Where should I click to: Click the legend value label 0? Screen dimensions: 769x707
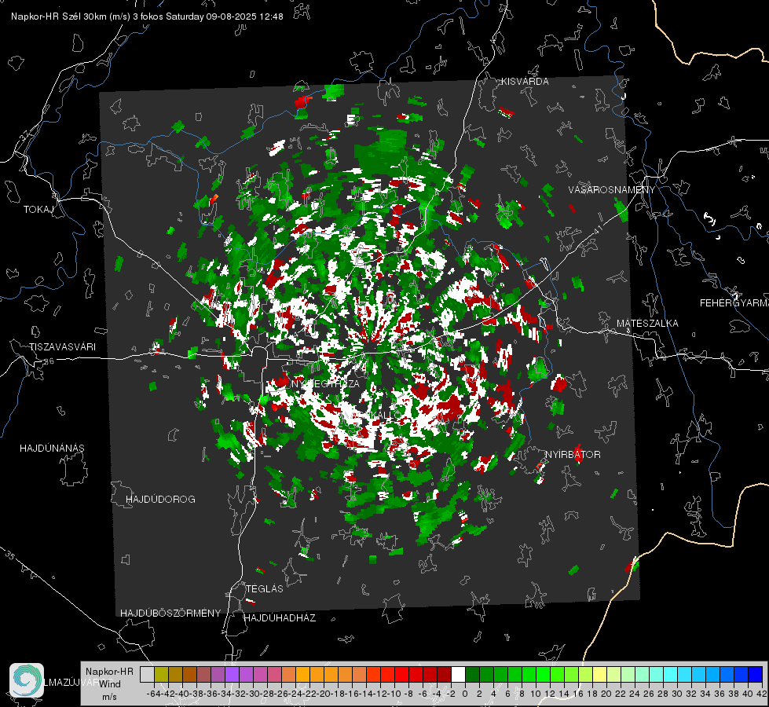tap(465, 694)
